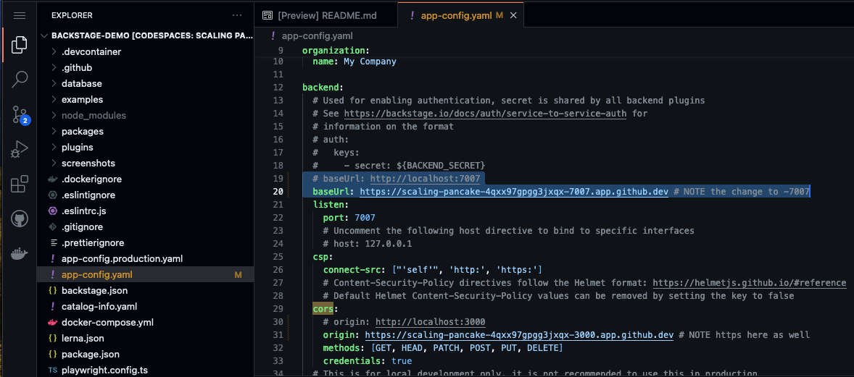This screenshot has height=377, width=854.
Task: Expand the database folder
Action: coord(146,84)
